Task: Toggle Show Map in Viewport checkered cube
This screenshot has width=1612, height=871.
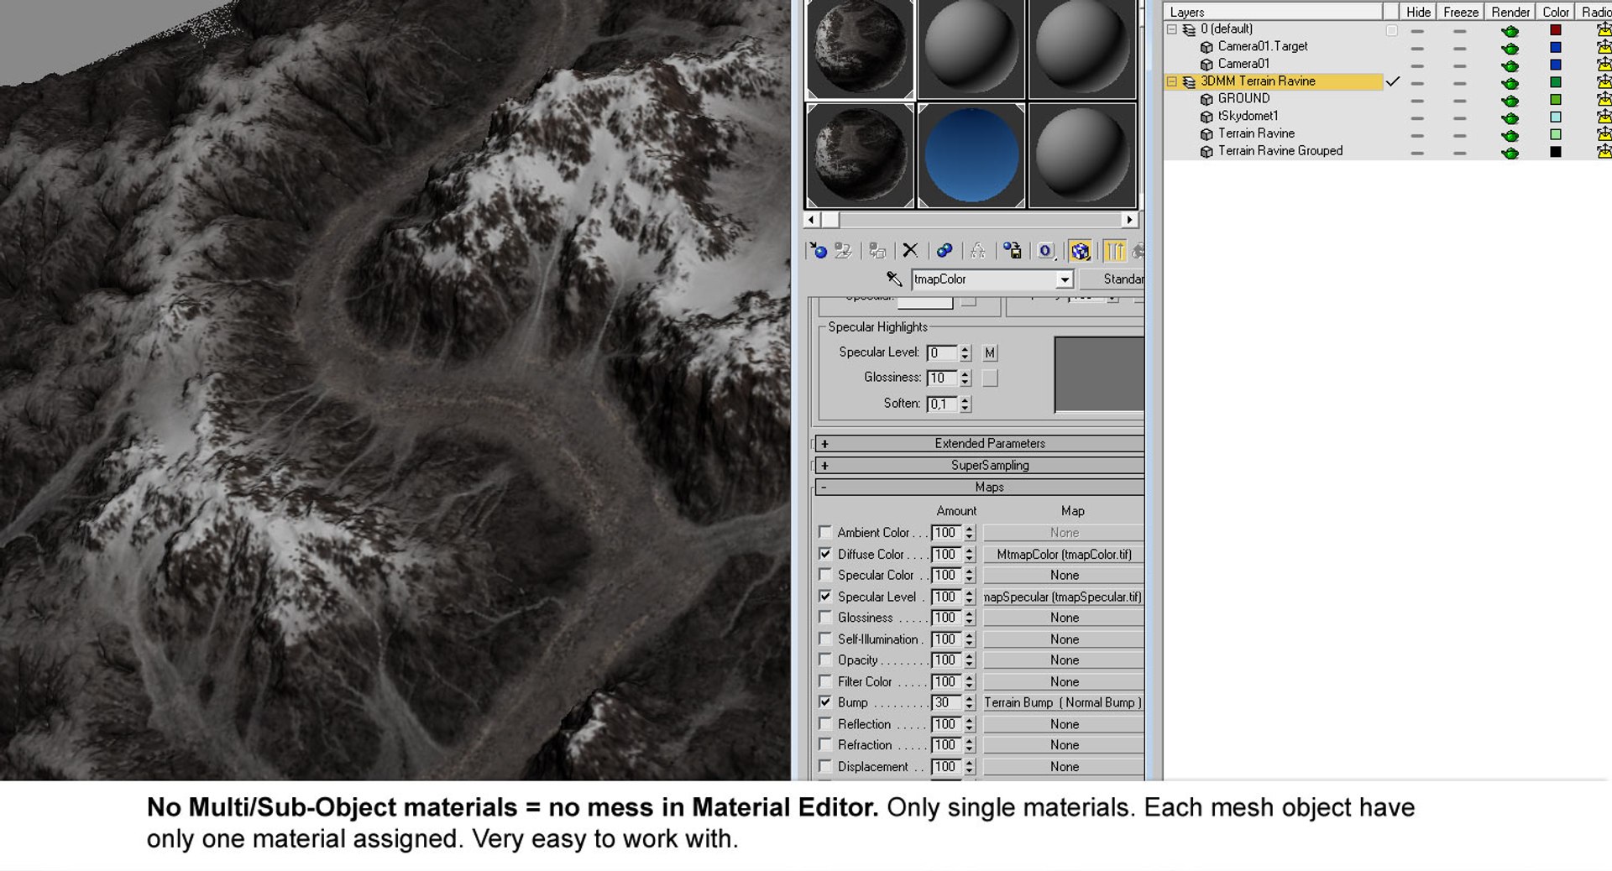Action: pyautogui.click(x=1080, y=250)
